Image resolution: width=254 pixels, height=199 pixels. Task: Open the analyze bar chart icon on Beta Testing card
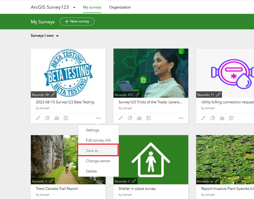(56, 118)
